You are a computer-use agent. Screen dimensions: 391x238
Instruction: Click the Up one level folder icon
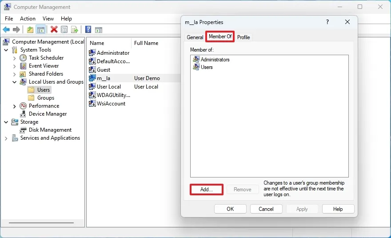(x=30, y=30)
